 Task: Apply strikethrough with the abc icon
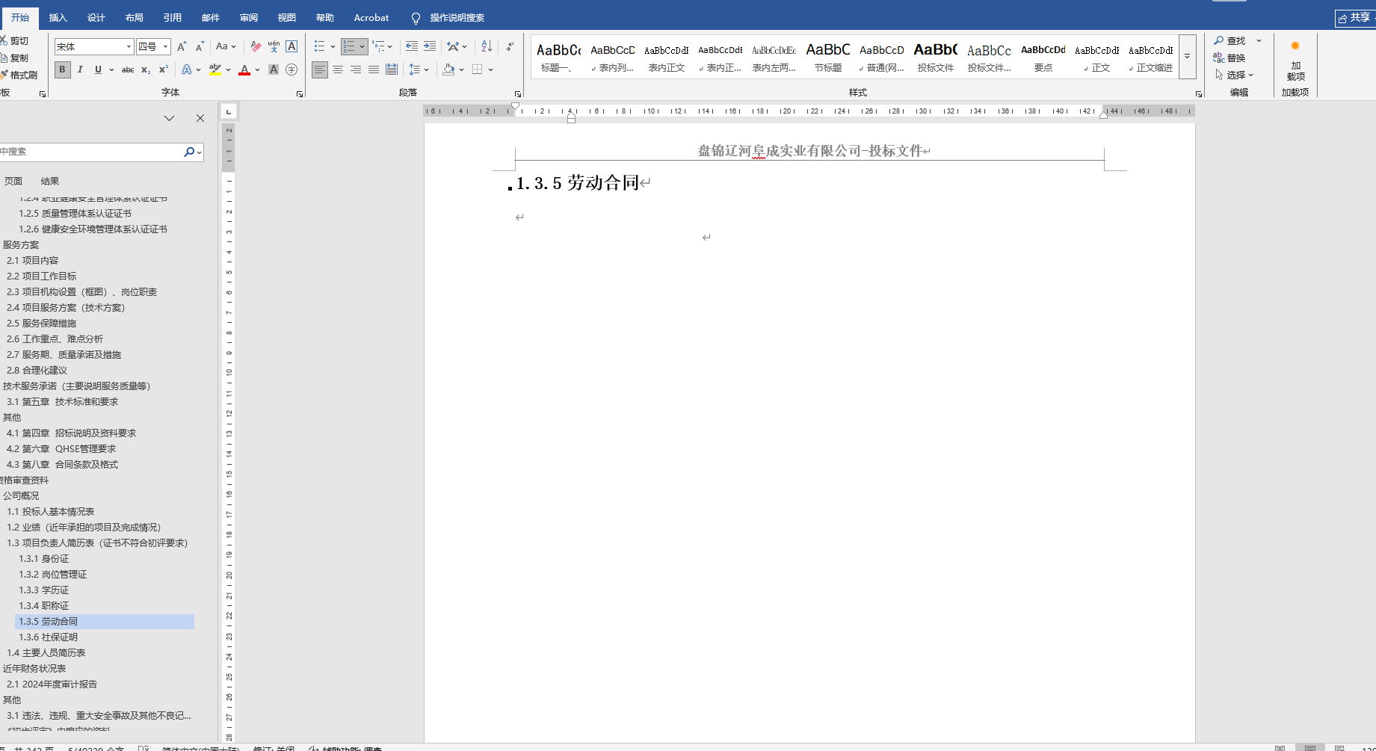click(128, 69)
